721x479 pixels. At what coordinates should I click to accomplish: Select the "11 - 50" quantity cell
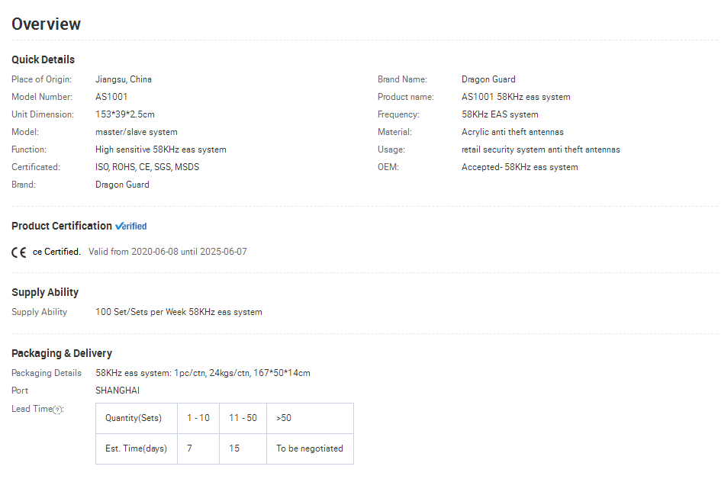(243, 418)
